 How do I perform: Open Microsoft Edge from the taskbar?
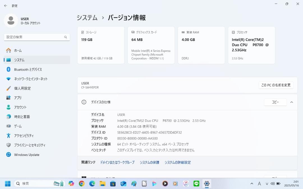[x=92, y=184]
